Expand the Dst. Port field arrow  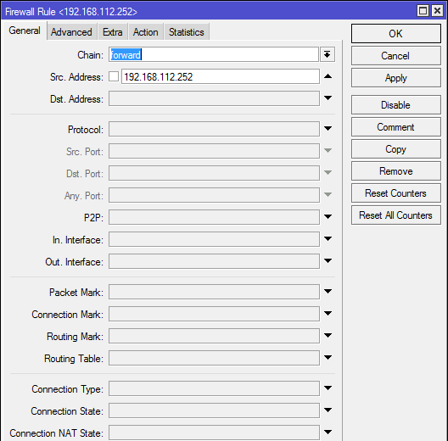(328, 172)
